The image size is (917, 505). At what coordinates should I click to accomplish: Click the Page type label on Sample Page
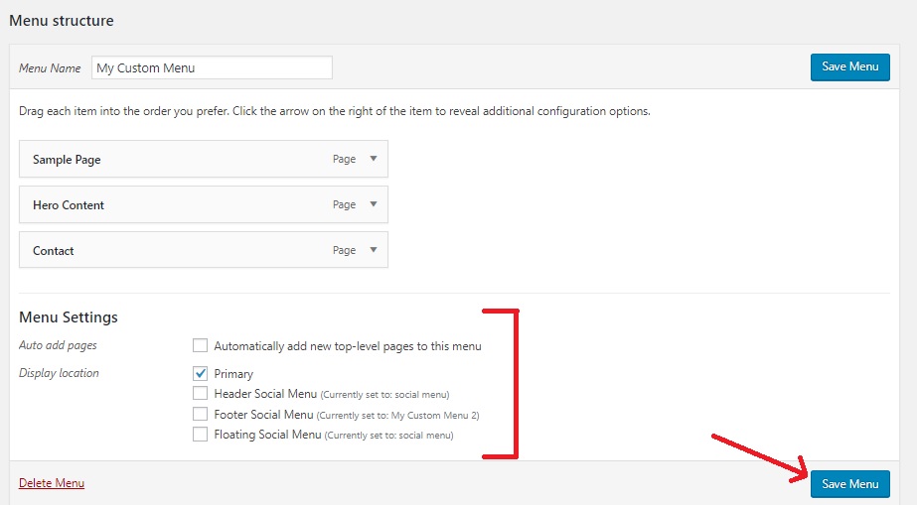coord(344,159)
